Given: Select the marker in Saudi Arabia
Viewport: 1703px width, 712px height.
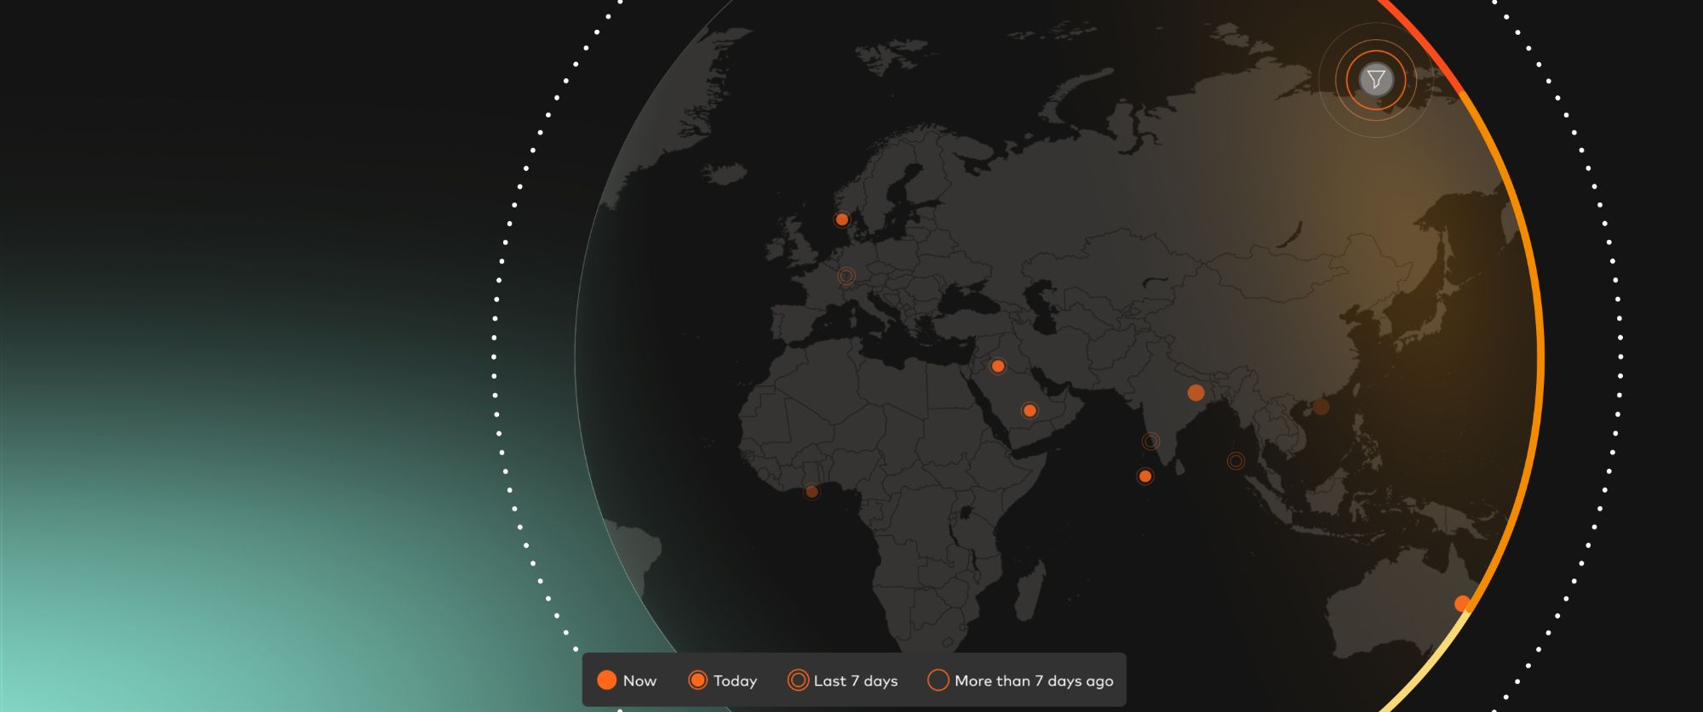Looking at the screenshot, I should 1029,411.
